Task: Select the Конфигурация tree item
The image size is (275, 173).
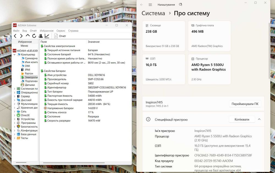Action: (x=27, y=131)
